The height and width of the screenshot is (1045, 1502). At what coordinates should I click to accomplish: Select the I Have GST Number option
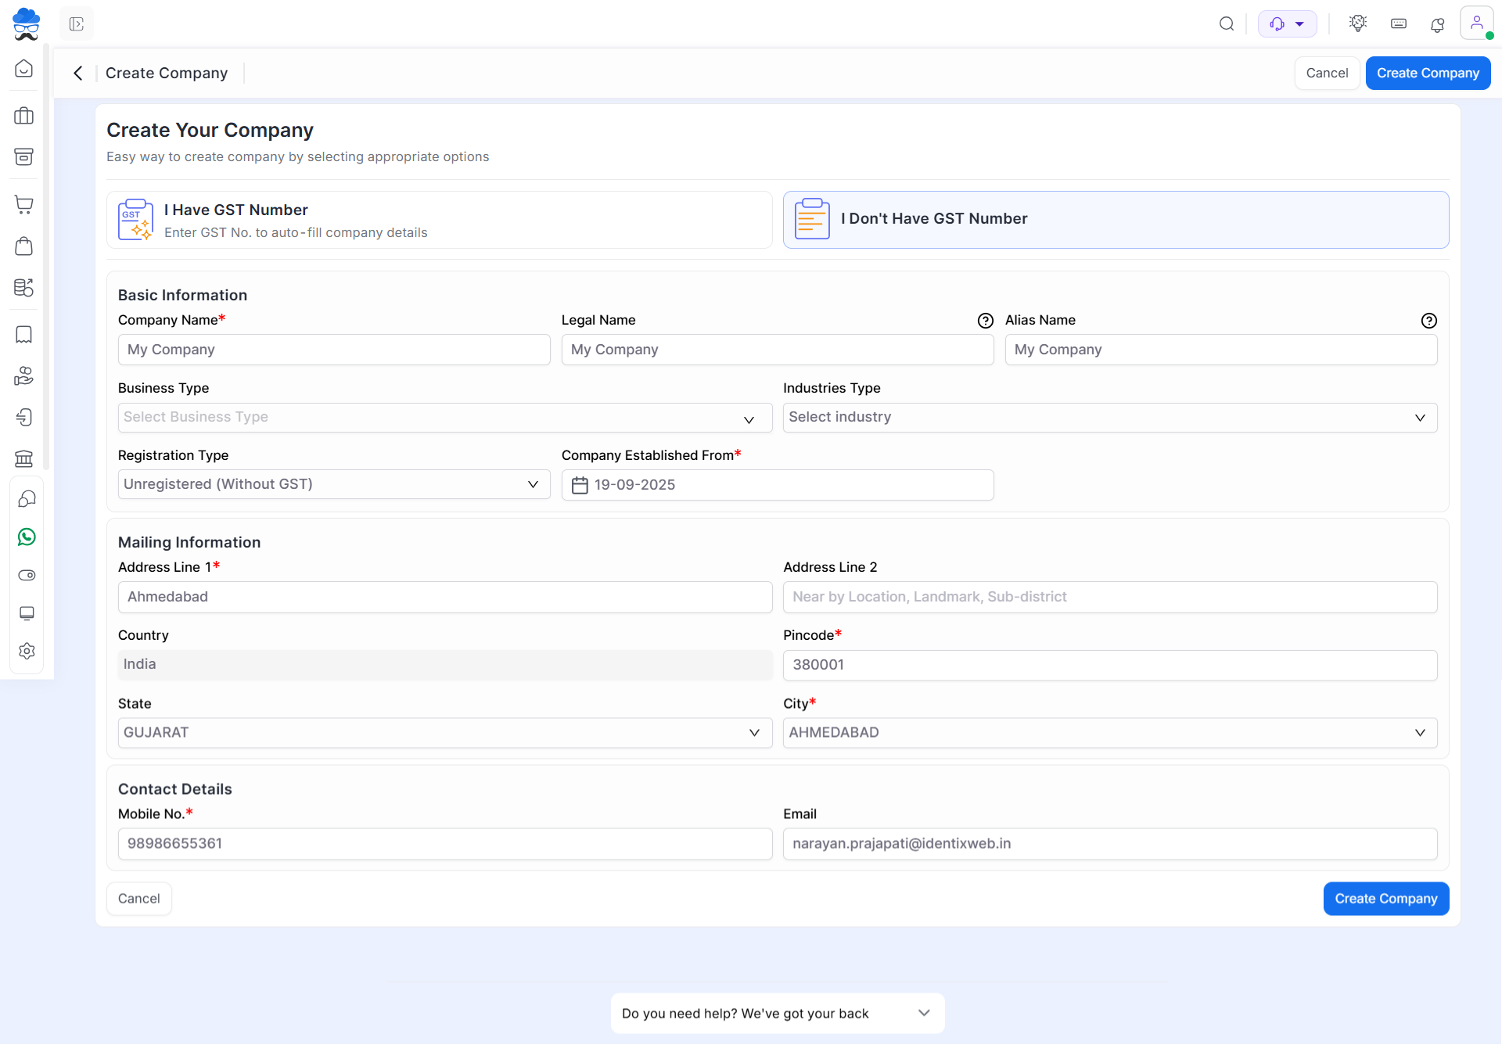click(439, 220)
